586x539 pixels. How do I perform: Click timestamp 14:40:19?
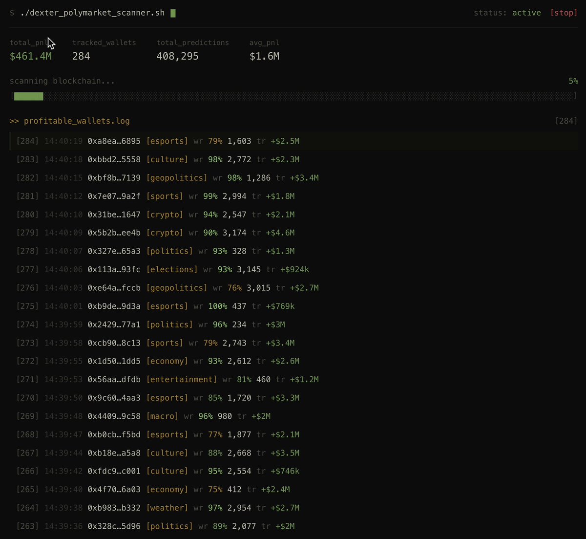(63, 141)
